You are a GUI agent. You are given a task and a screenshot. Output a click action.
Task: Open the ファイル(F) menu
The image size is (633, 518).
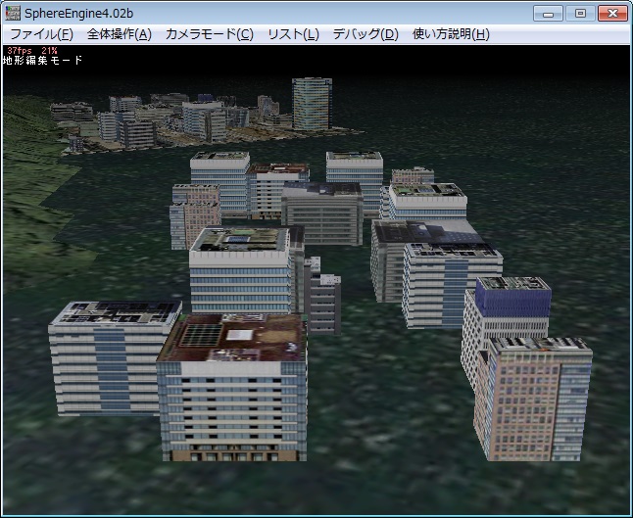[41, 34]
